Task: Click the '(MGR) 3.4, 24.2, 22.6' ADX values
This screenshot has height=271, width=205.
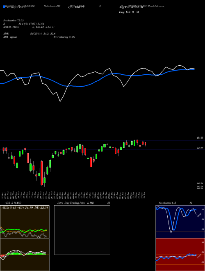Action: point(43,34)
